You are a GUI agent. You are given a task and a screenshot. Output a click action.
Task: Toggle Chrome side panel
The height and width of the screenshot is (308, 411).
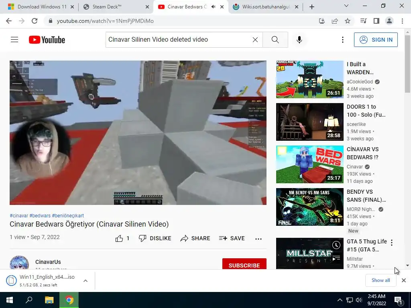pos(376,21)
